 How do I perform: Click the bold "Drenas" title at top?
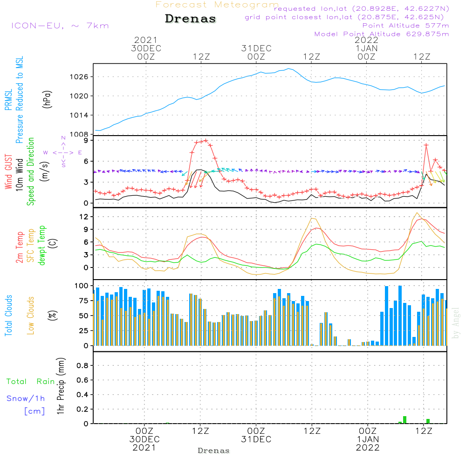coord(191,19)
